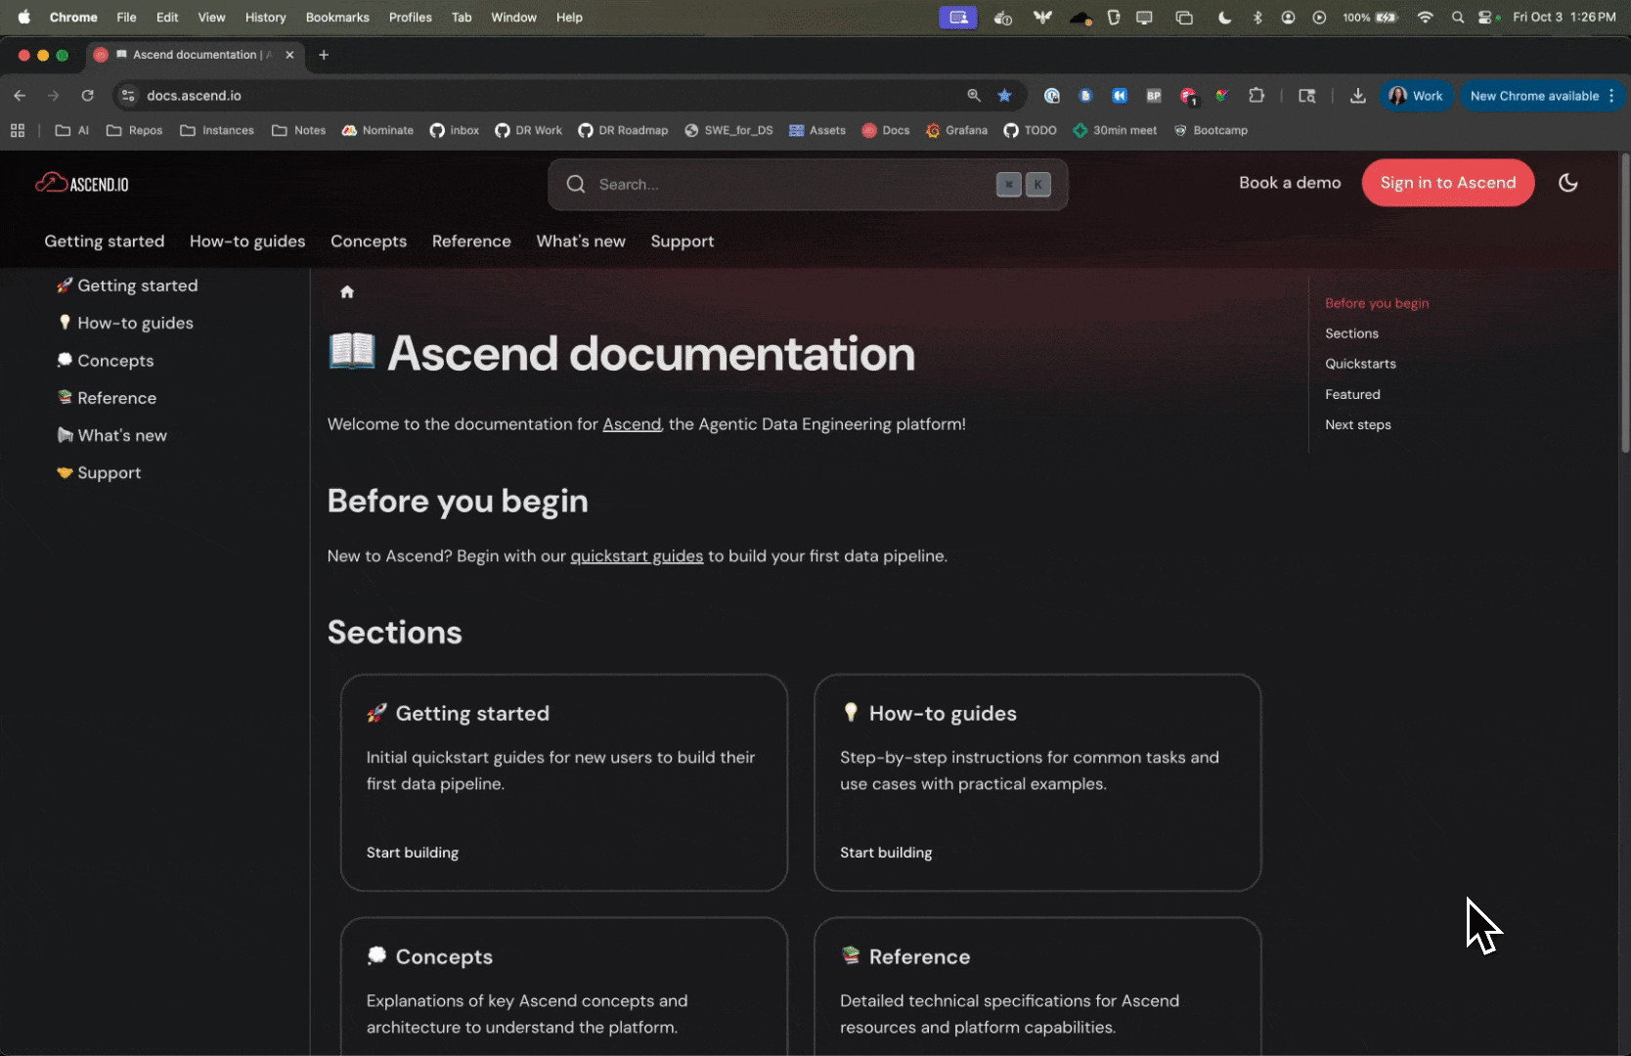Go back with the browser back arrow

pyautogui.click(x=20, y=95)
